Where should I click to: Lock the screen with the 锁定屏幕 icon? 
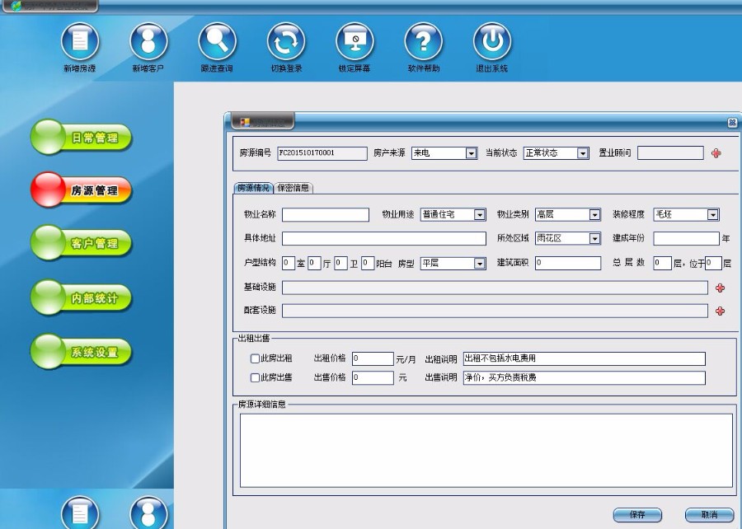(355, 41)
